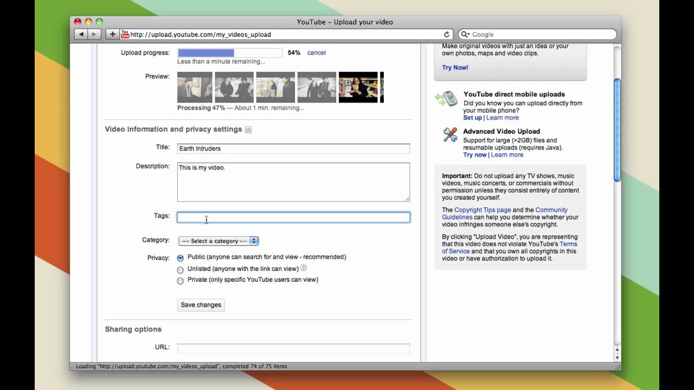This screenshot has height=390, width=694.
Task: Click the Save changes button
Action: click(x=201, y=305)
